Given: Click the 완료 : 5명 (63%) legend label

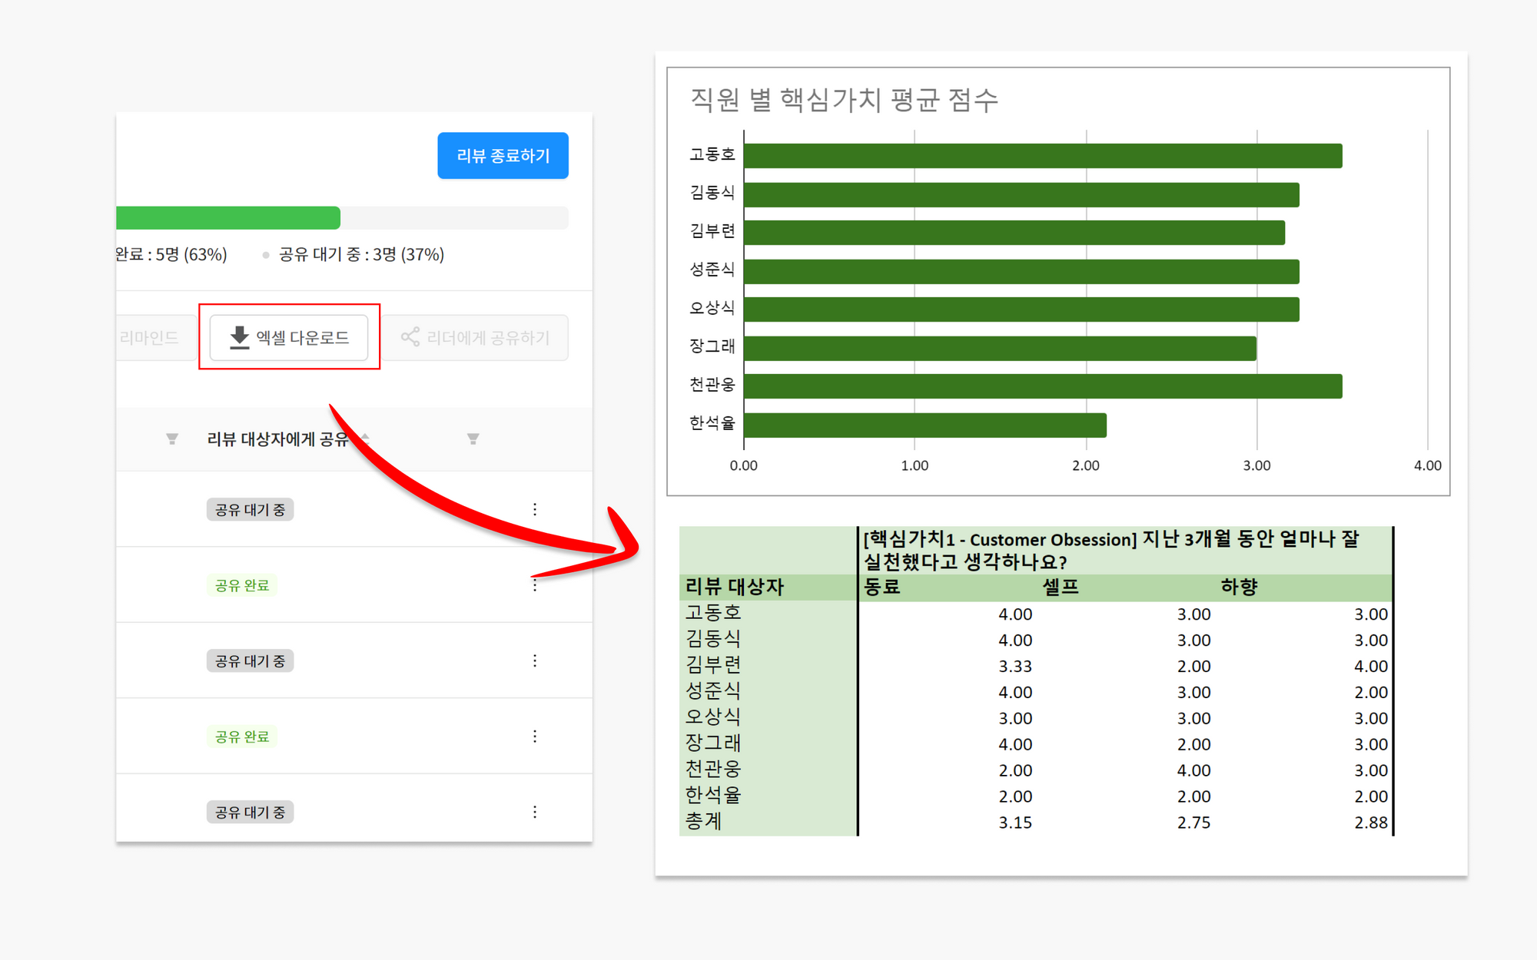Looking at the screenshot, I should tap(170, 254).
